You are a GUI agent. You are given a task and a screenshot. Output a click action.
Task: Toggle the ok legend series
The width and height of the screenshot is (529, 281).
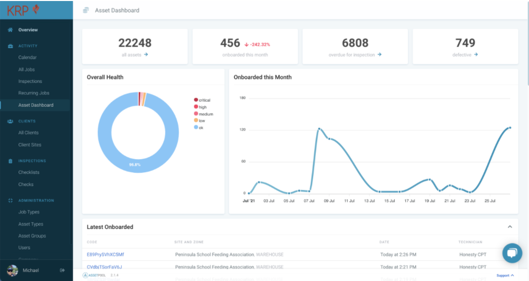click(x=199, y=127)
